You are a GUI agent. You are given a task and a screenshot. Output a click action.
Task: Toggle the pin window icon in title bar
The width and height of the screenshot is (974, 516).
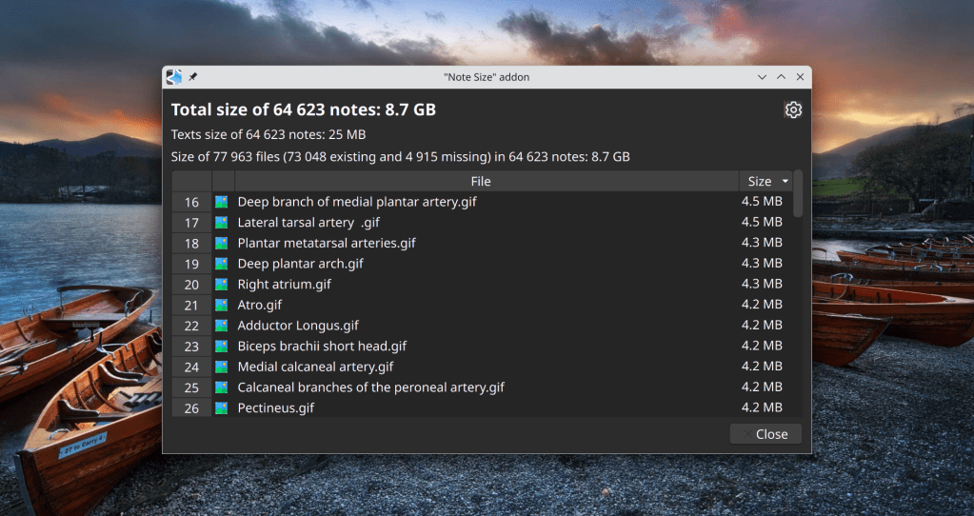click(193, 77)
